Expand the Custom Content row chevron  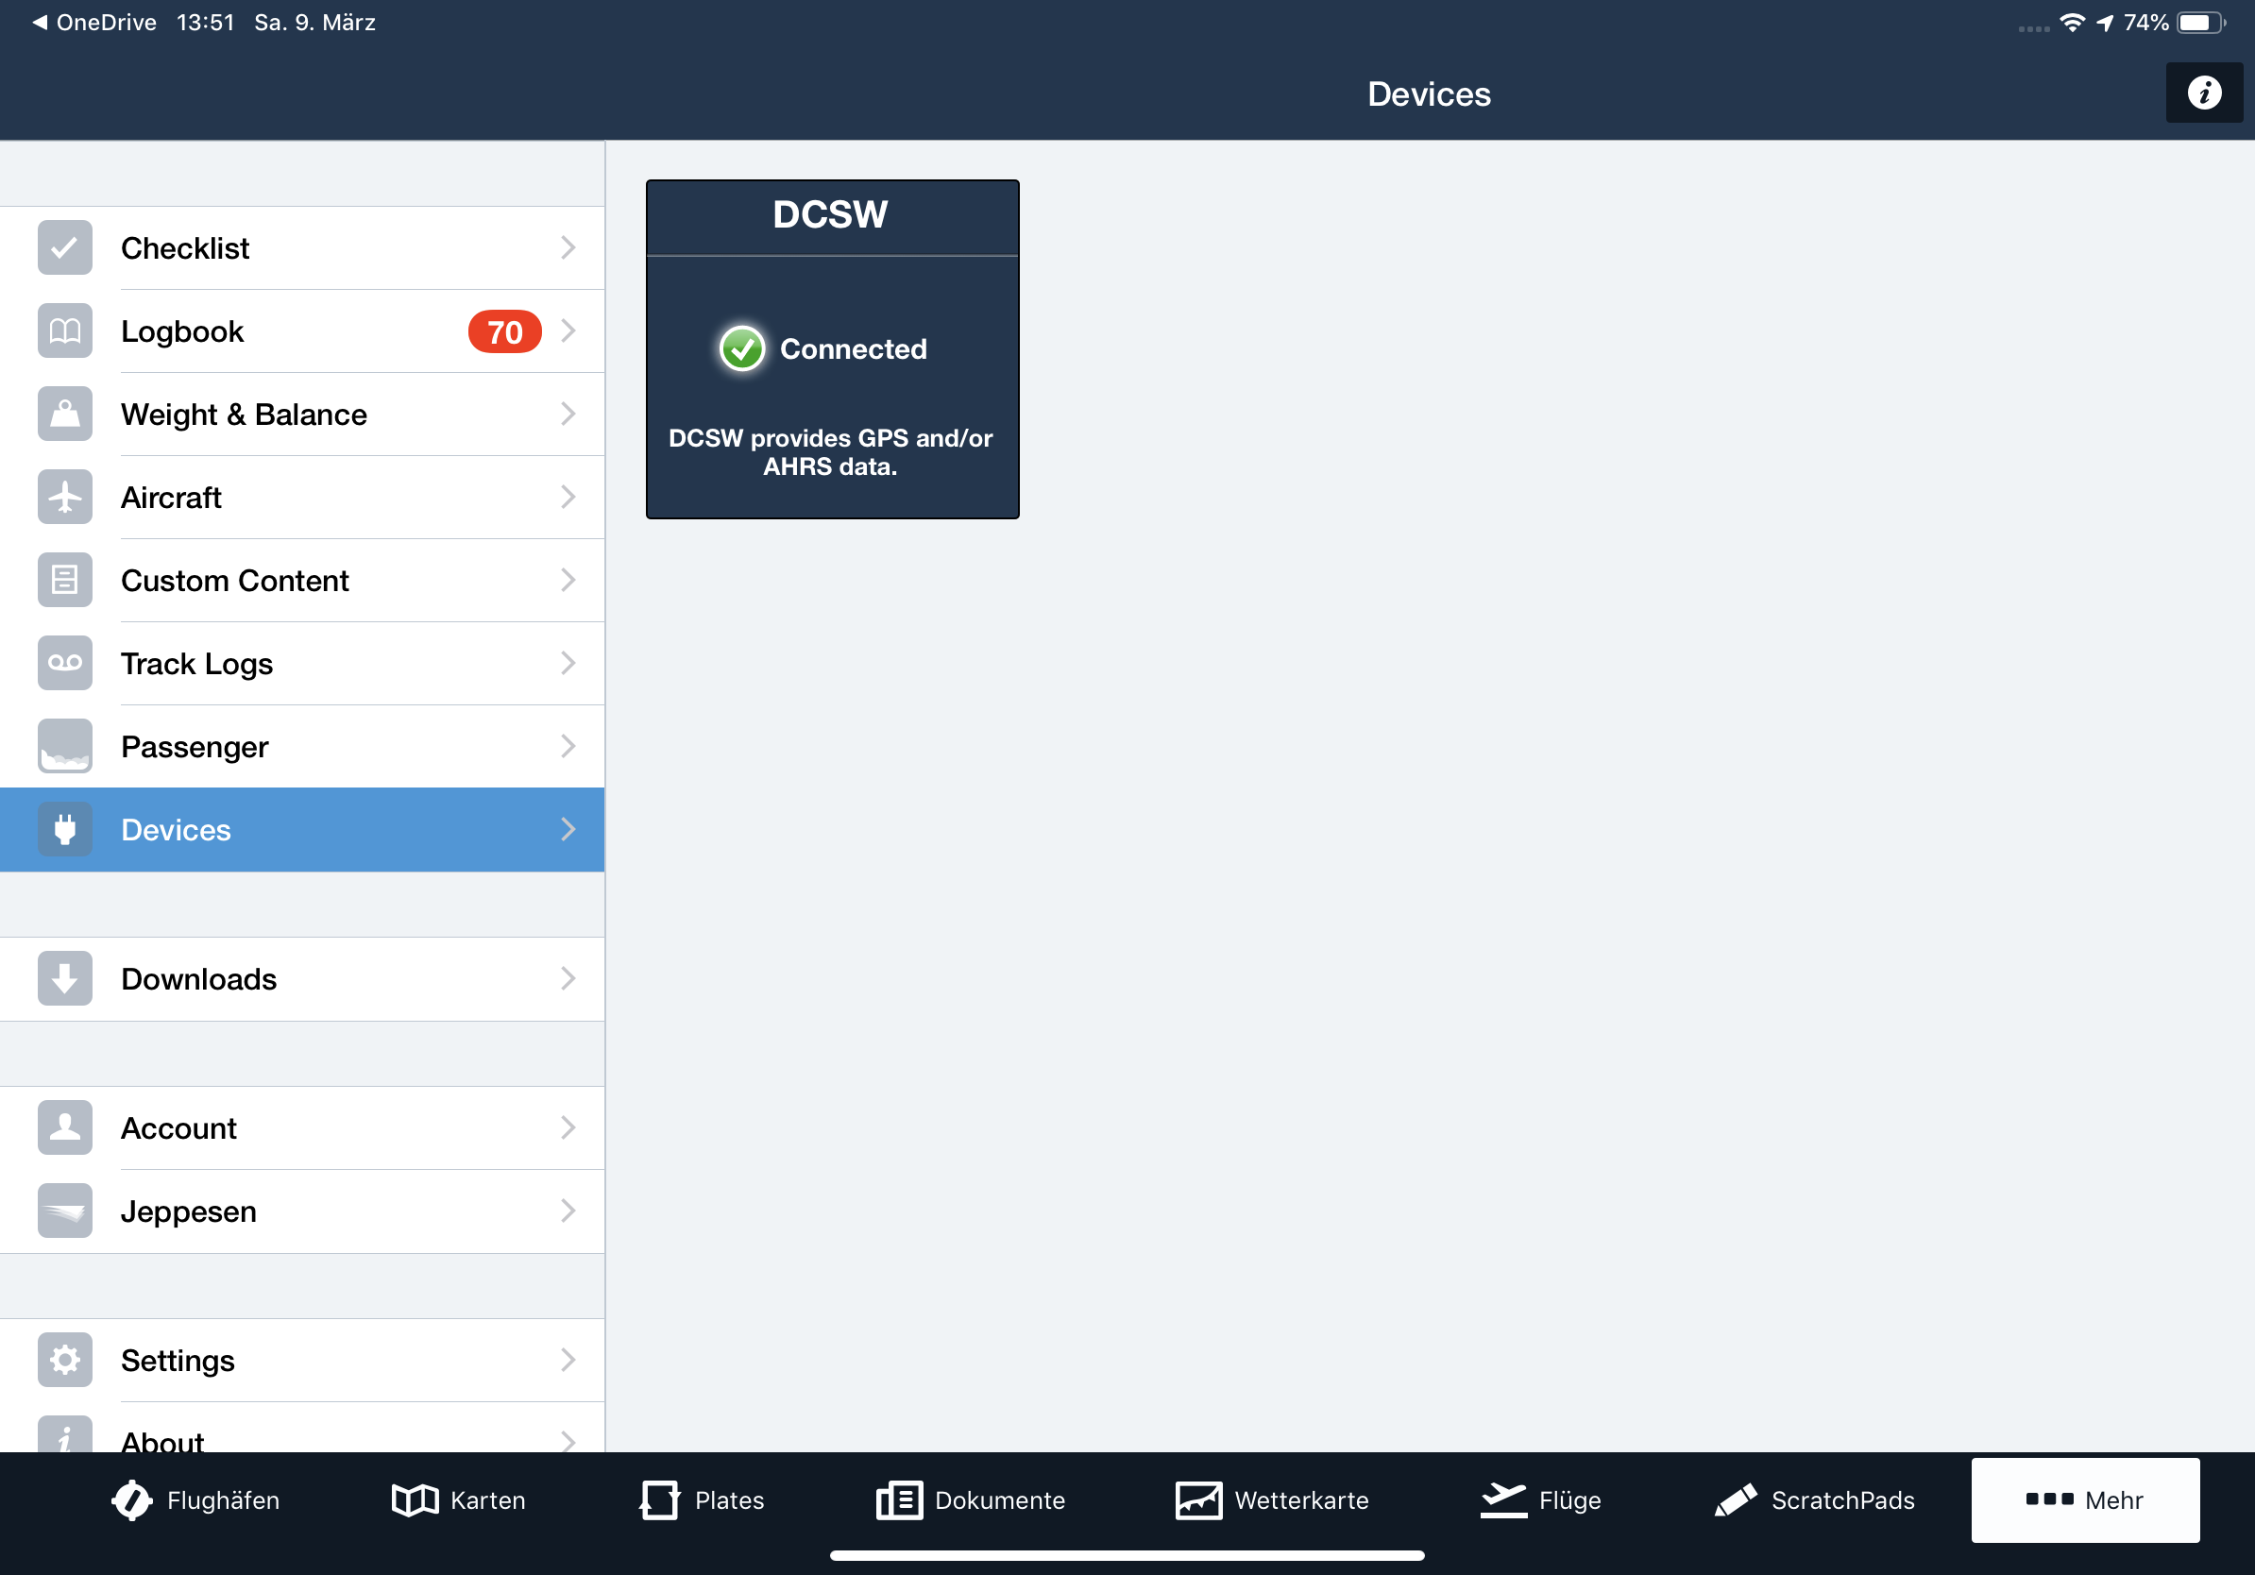coord(568,581)
